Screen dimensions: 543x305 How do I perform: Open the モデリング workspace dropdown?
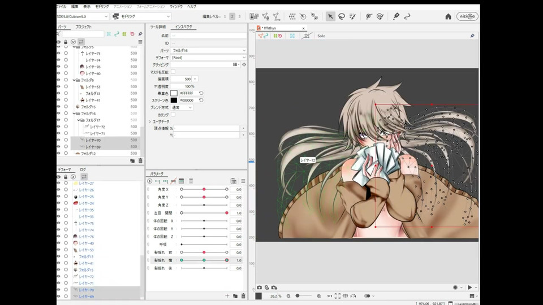[141, 16]
